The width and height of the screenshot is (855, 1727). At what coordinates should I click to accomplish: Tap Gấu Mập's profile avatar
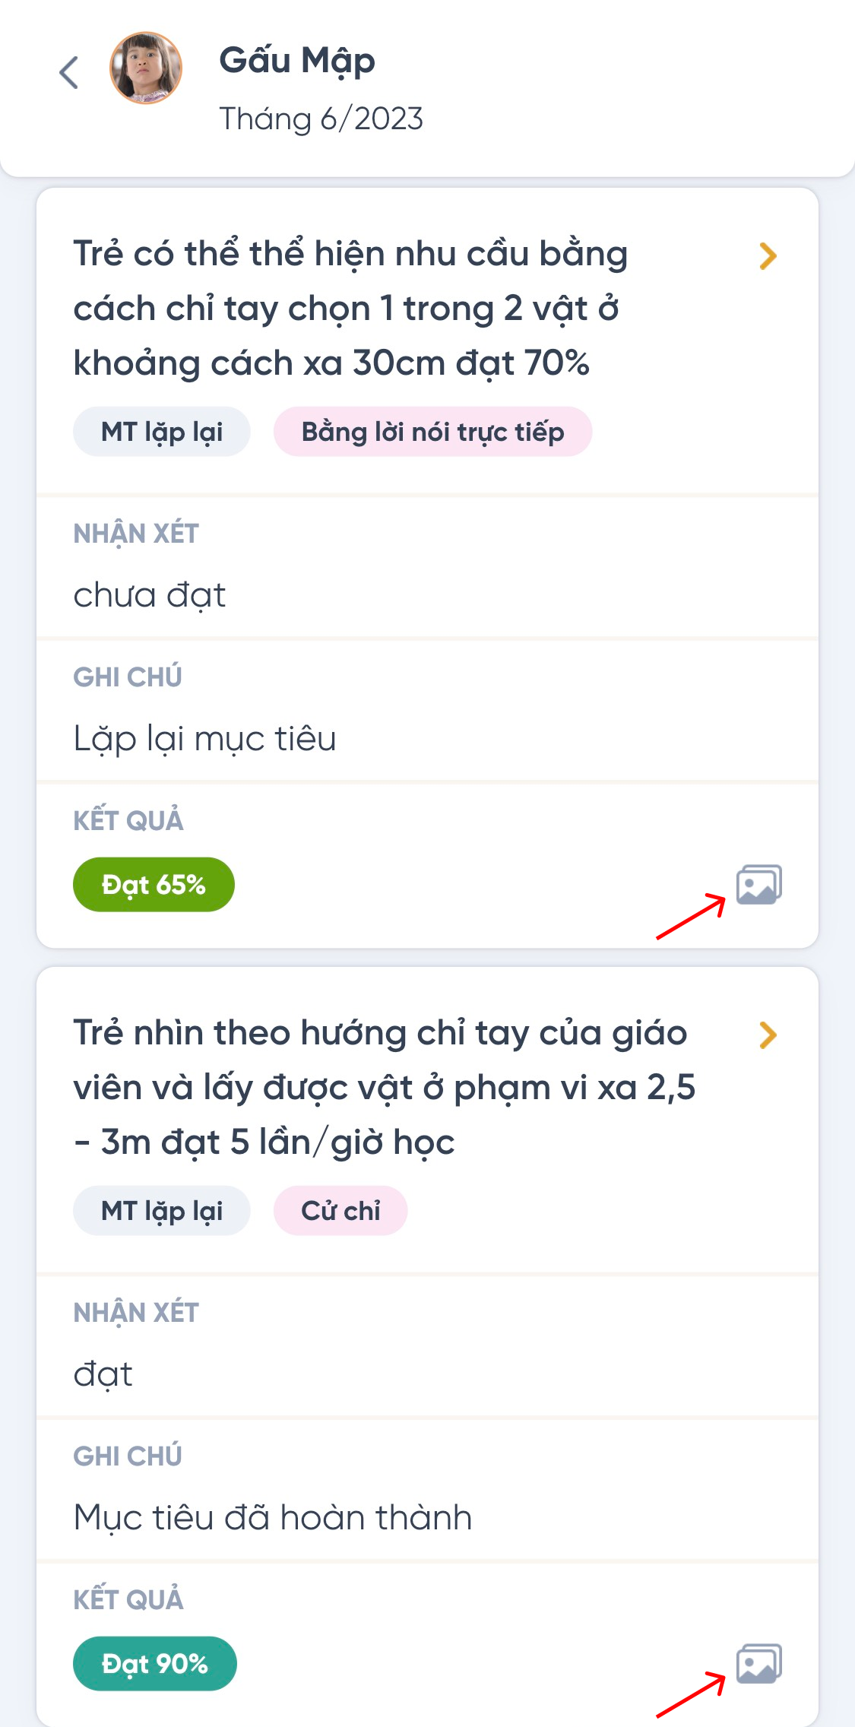coord(146,68)
